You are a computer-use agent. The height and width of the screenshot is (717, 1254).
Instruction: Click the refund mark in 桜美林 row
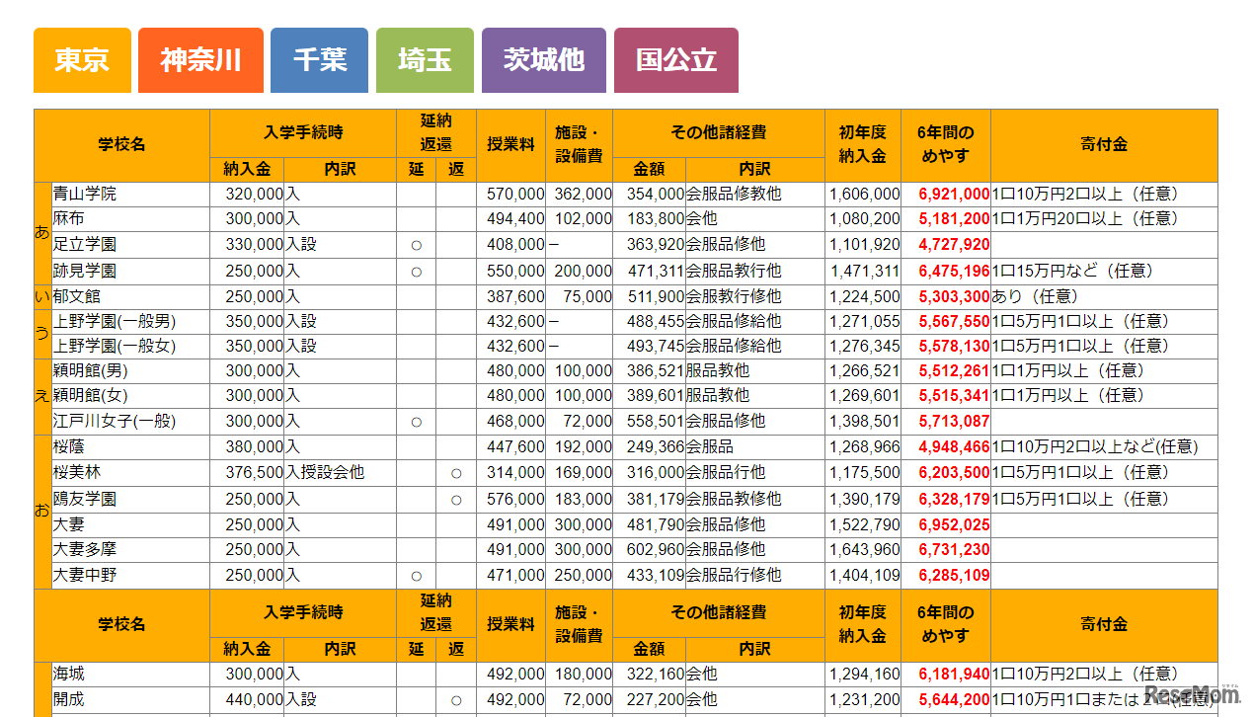[456, 473]
